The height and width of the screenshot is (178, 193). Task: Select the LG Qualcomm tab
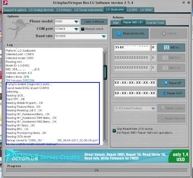(115, 9)
